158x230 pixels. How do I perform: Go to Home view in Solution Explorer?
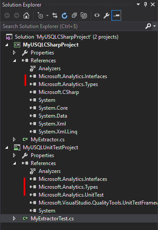tap(26, 15)
